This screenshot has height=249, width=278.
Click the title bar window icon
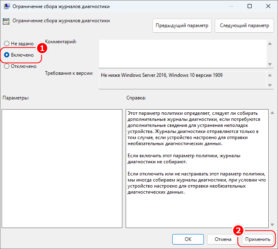coord(7,6)
